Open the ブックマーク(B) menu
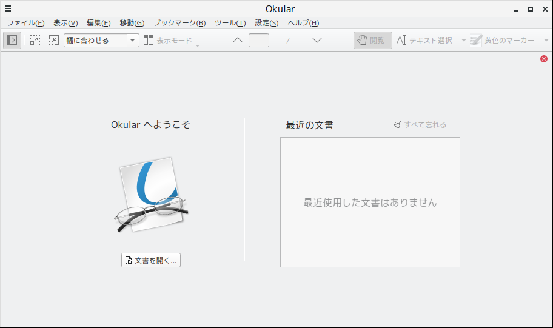553x328 pixels. tap(179, 23)
